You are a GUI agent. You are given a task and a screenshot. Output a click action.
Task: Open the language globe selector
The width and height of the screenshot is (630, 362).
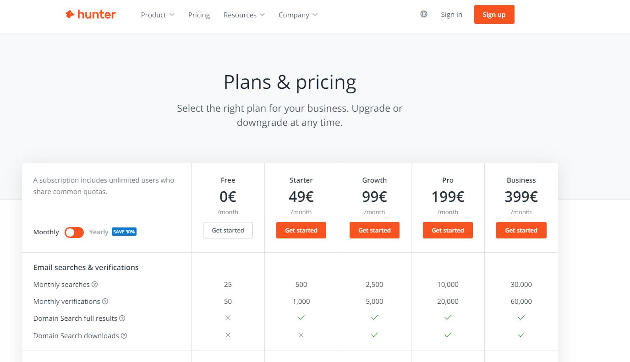(424, 14)
